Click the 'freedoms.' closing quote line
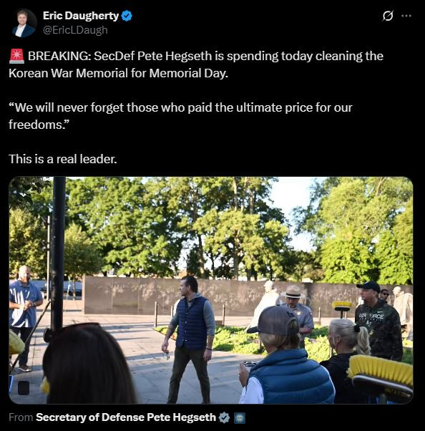The height and width of the screenshot is (431, 425). [x=37, y=125]
